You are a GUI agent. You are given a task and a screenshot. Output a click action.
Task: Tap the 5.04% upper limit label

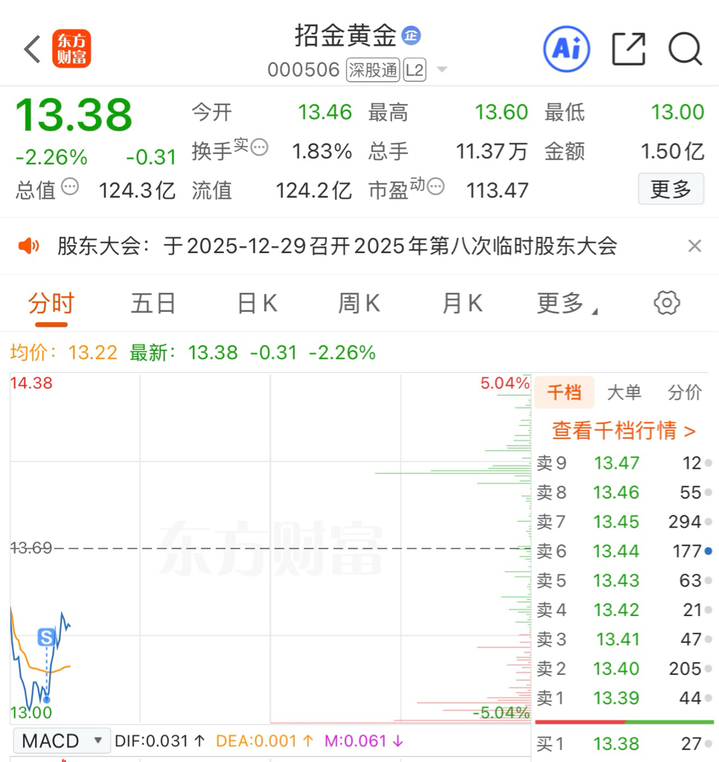[505, 383]
